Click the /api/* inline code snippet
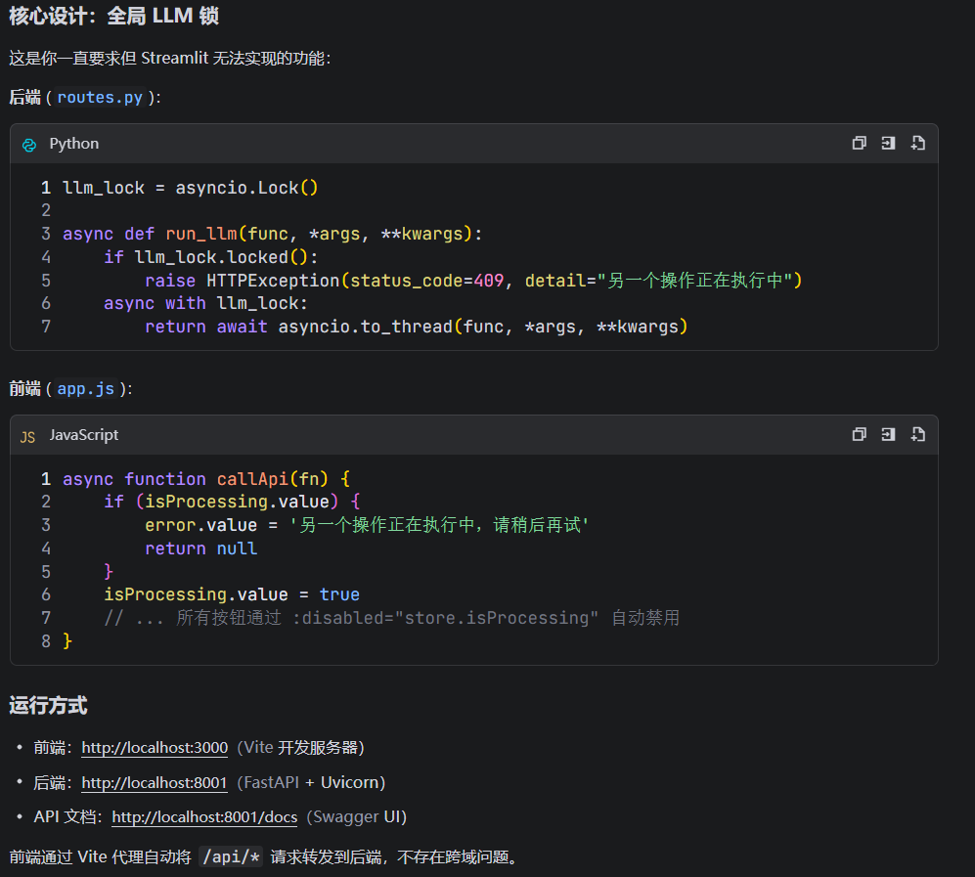975x877 pixels. (x=231, y=857)
